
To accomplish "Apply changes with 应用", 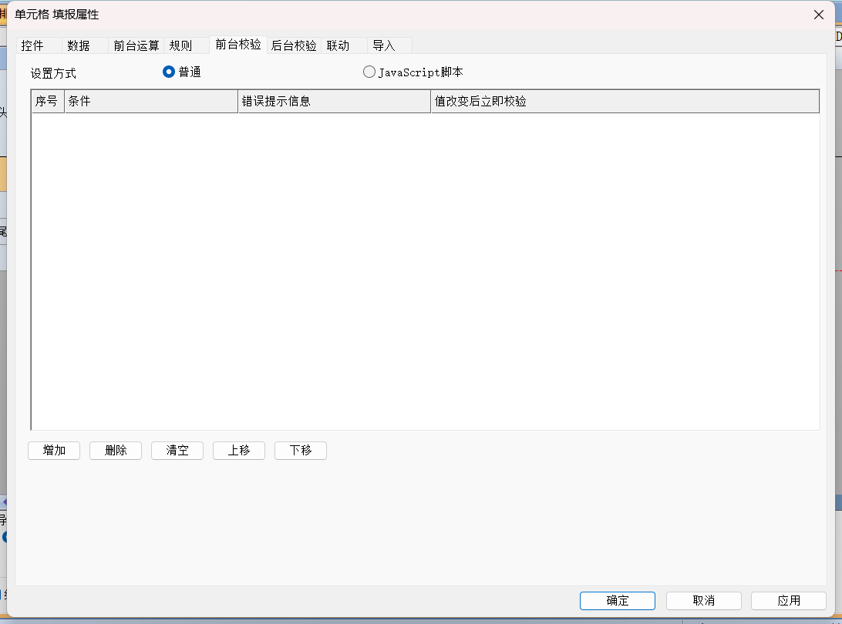I will 789,601.
